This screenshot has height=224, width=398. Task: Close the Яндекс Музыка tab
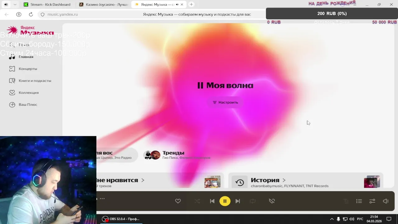pyautogui.click(x=182, y=5)
